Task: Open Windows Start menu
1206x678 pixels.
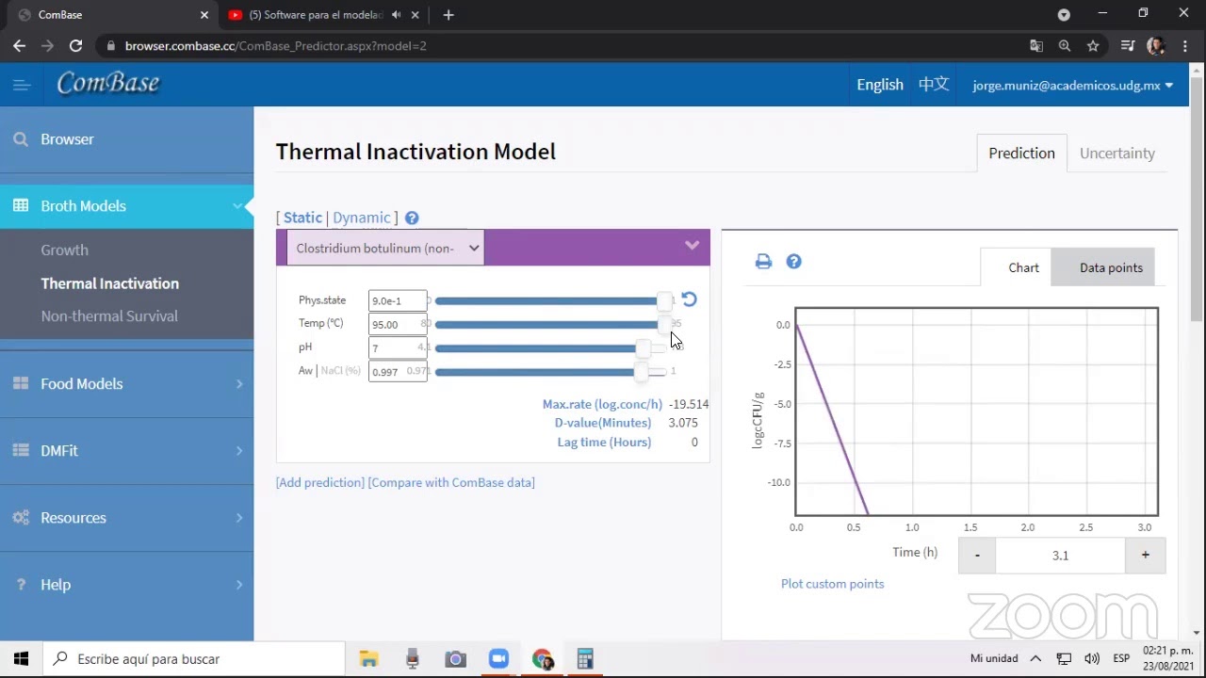Action: 21,658
